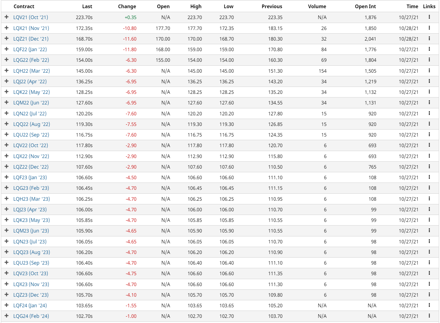The width and height of the screenshot is (440, 323).
Task: Sort table by Volume column header
Action: click(317, 6)
